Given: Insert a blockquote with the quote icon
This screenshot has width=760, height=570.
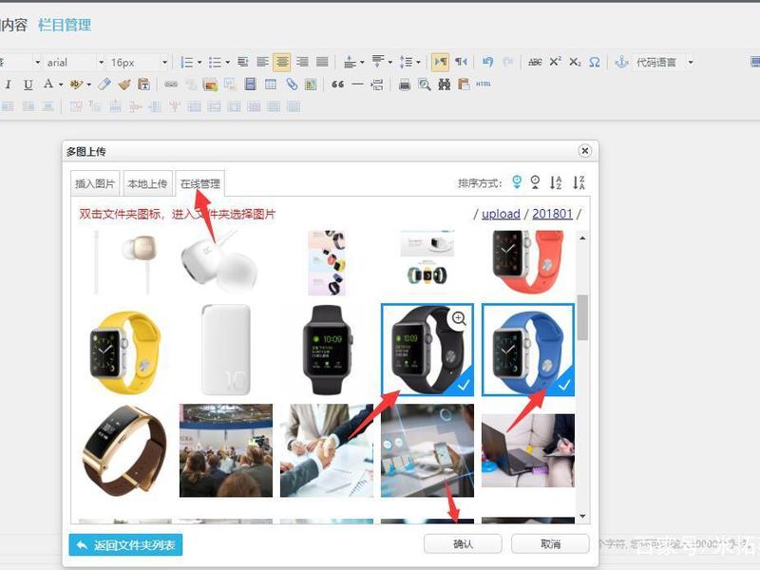Looking at the screenshot, I should click(338, 85).
